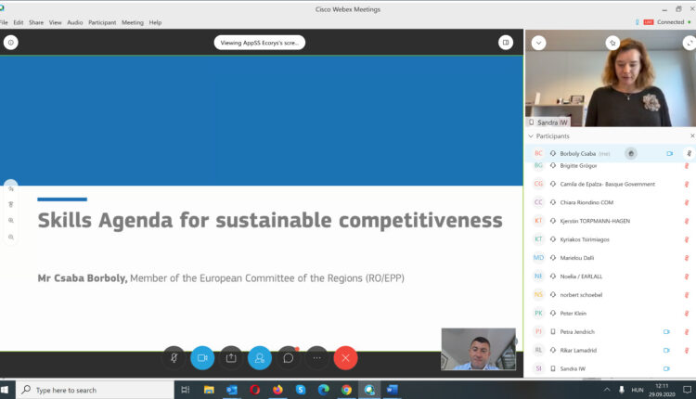Collapse the Participants panel header chevron
The width and height of the screenshot is (696, 399).
click(531, 136)
